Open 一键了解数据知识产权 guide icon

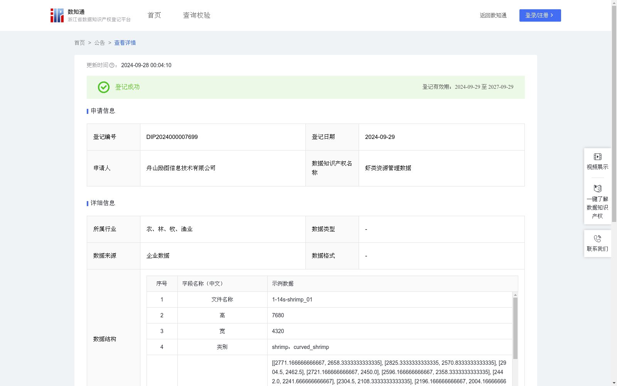597,189
